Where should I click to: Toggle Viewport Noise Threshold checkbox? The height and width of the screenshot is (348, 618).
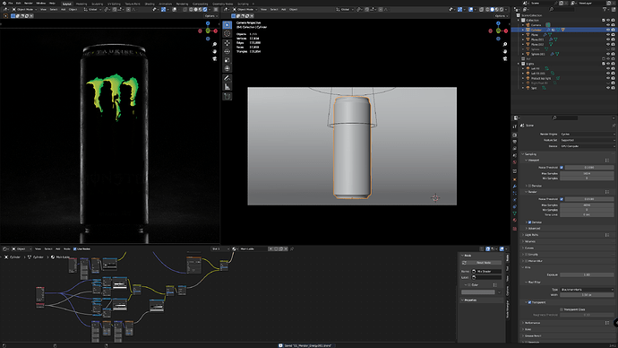562,168
